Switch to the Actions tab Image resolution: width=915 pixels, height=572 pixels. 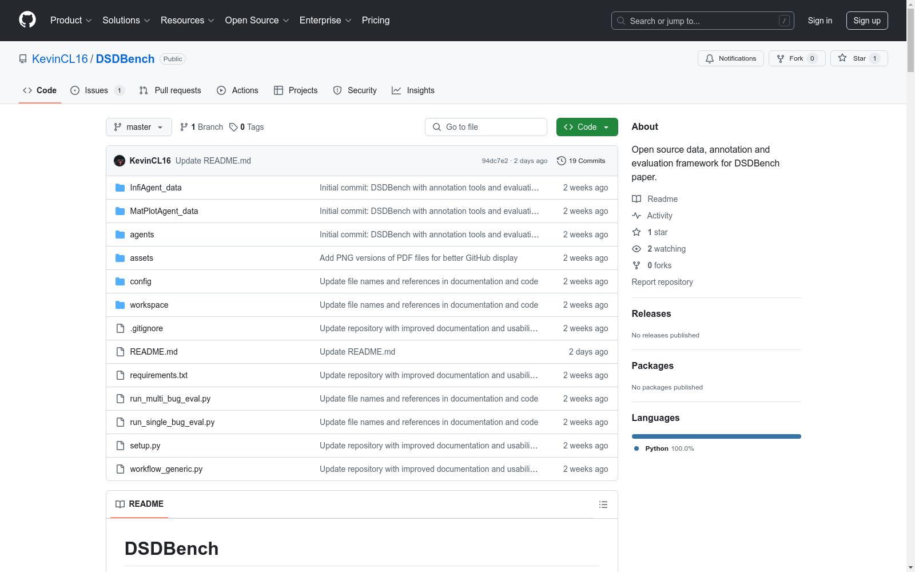pyautogui.click(x=237, y=90)
